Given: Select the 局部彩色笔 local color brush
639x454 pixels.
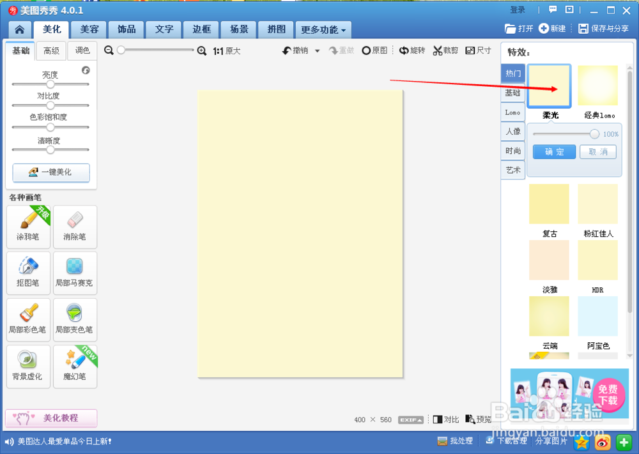Looking at the screenshot, I should [28, 320].
